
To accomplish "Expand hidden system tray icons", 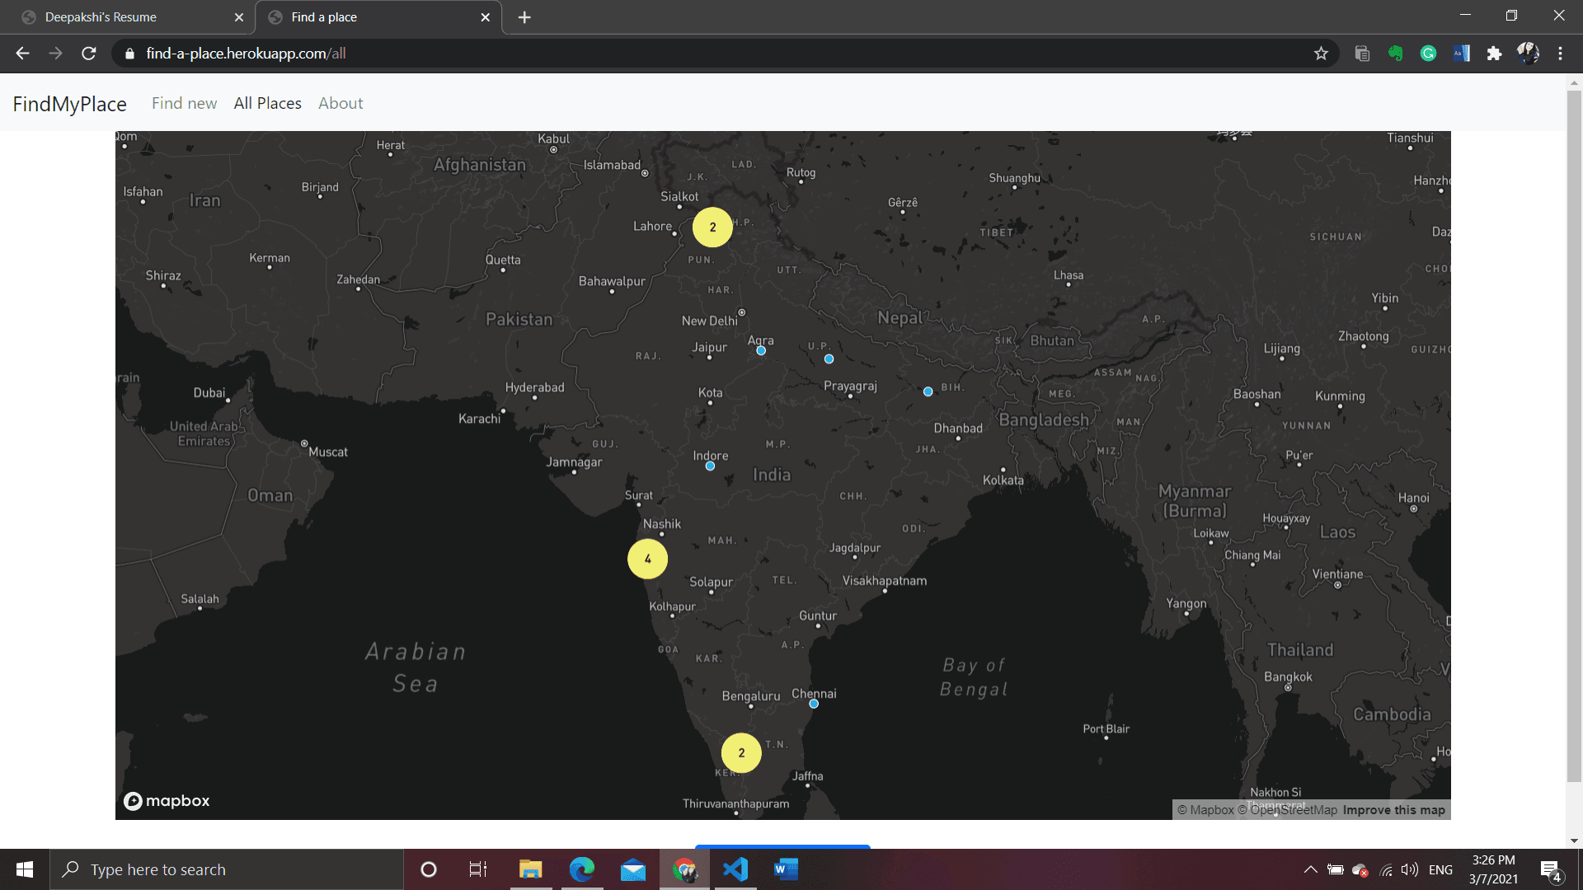I will [x=1310, y=869].
